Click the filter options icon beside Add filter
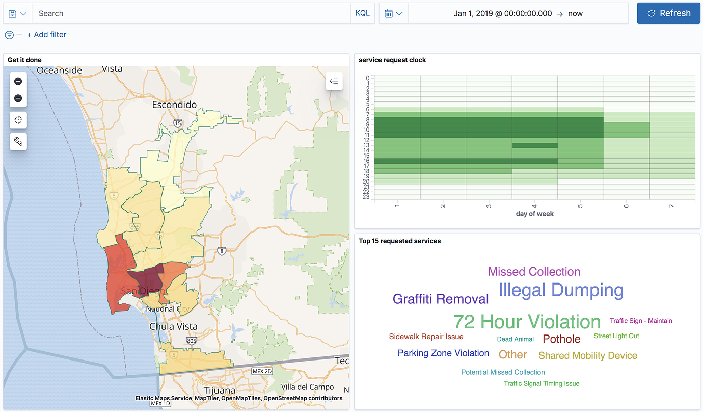The height and width of the screenshot is (412, 703). [9, 35]
